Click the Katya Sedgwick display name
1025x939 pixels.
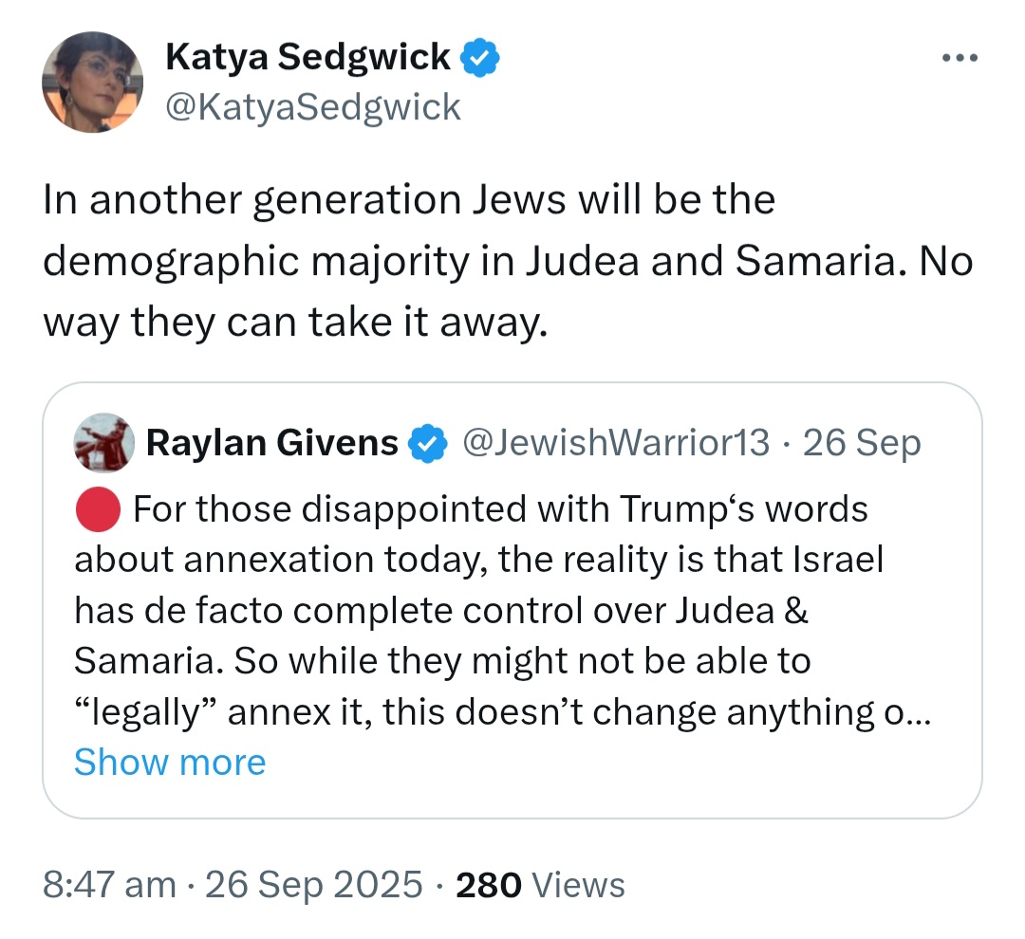(307, 57)
